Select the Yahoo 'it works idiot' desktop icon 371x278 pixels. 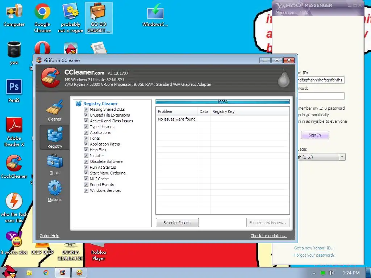(x=14, y=243)
